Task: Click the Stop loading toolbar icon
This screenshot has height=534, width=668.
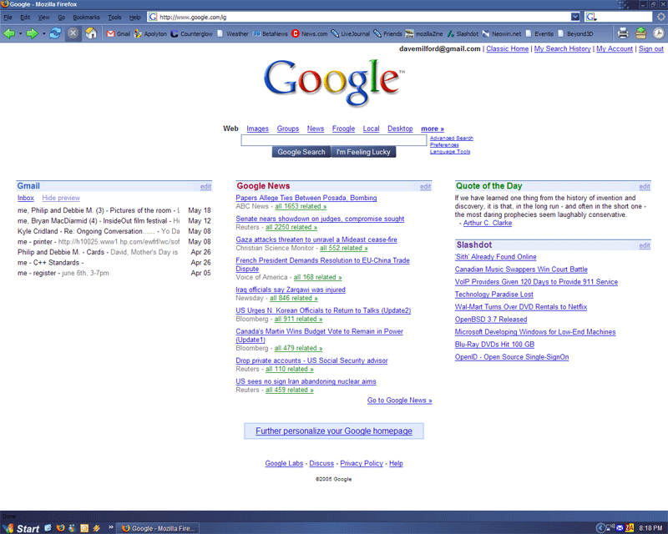Action: point(73,33)
